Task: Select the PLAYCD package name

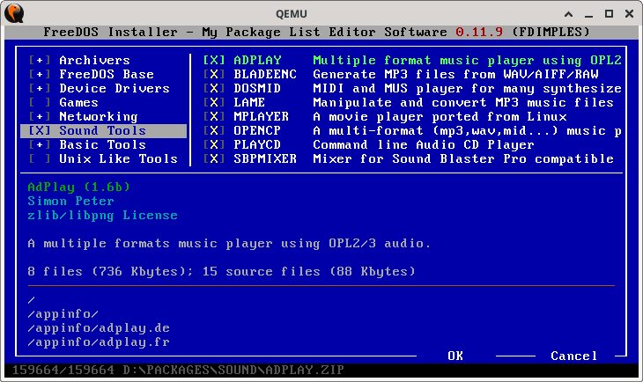Action: click(x=257, y=144)
